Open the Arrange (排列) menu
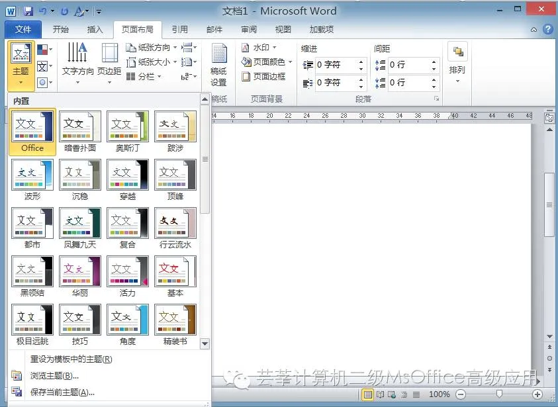Screen dimensions: 558x407 pyautogui.click(x=457, y=64)
